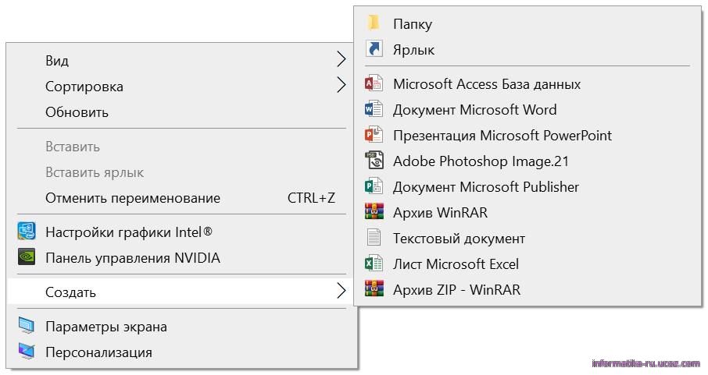Click the blue Word document icon
The width and height of the screenshot is (708, 375).
[374, 109]
